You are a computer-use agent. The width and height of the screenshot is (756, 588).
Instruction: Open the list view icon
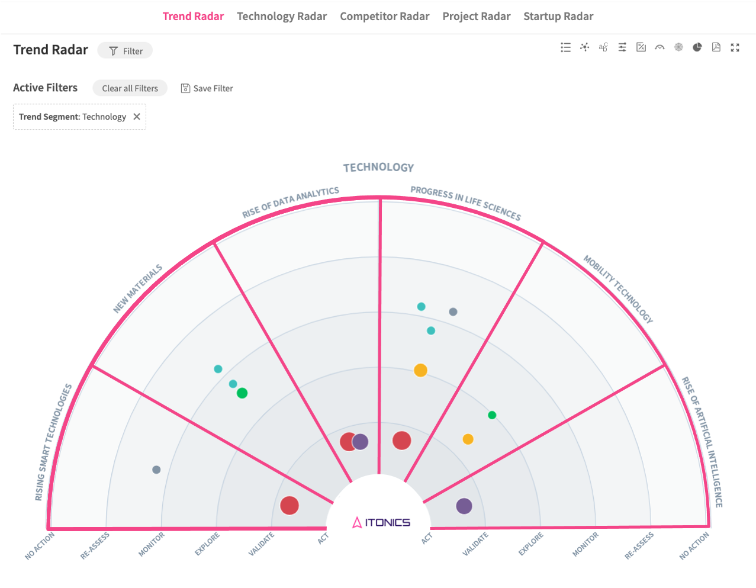[565, 47]
